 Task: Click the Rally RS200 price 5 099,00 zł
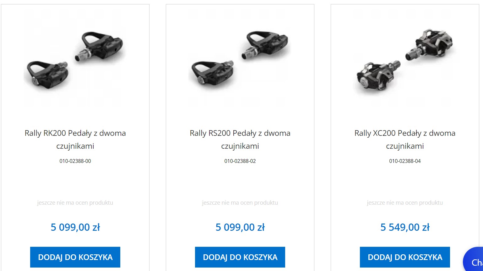(240, 227)
